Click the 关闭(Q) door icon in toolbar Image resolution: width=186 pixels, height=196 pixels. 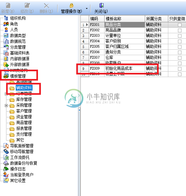[101, 5]
